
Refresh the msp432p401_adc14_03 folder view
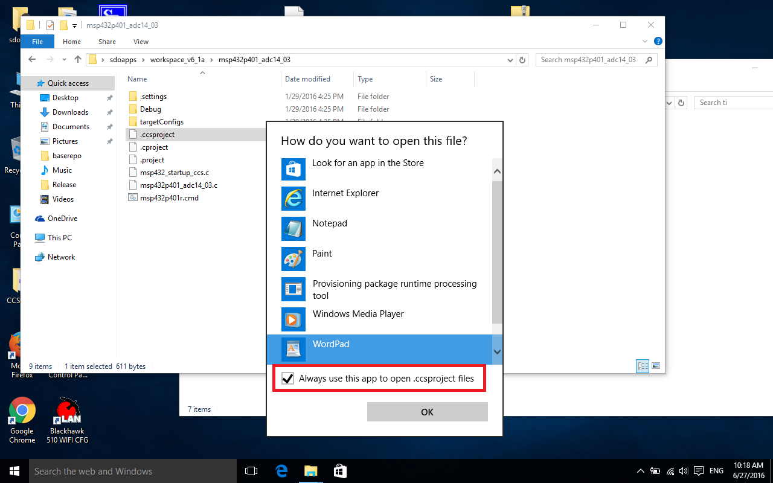pos(523,60)
